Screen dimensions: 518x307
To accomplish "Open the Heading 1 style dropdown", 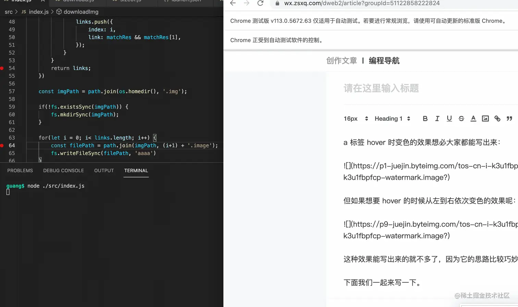I will tap(392, 119).
